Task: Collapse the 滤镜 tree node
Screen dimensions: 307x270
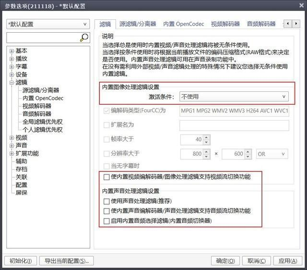Action: click(12, 83)
